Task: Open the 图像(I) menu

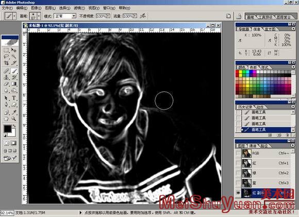Action: point(36,8)
